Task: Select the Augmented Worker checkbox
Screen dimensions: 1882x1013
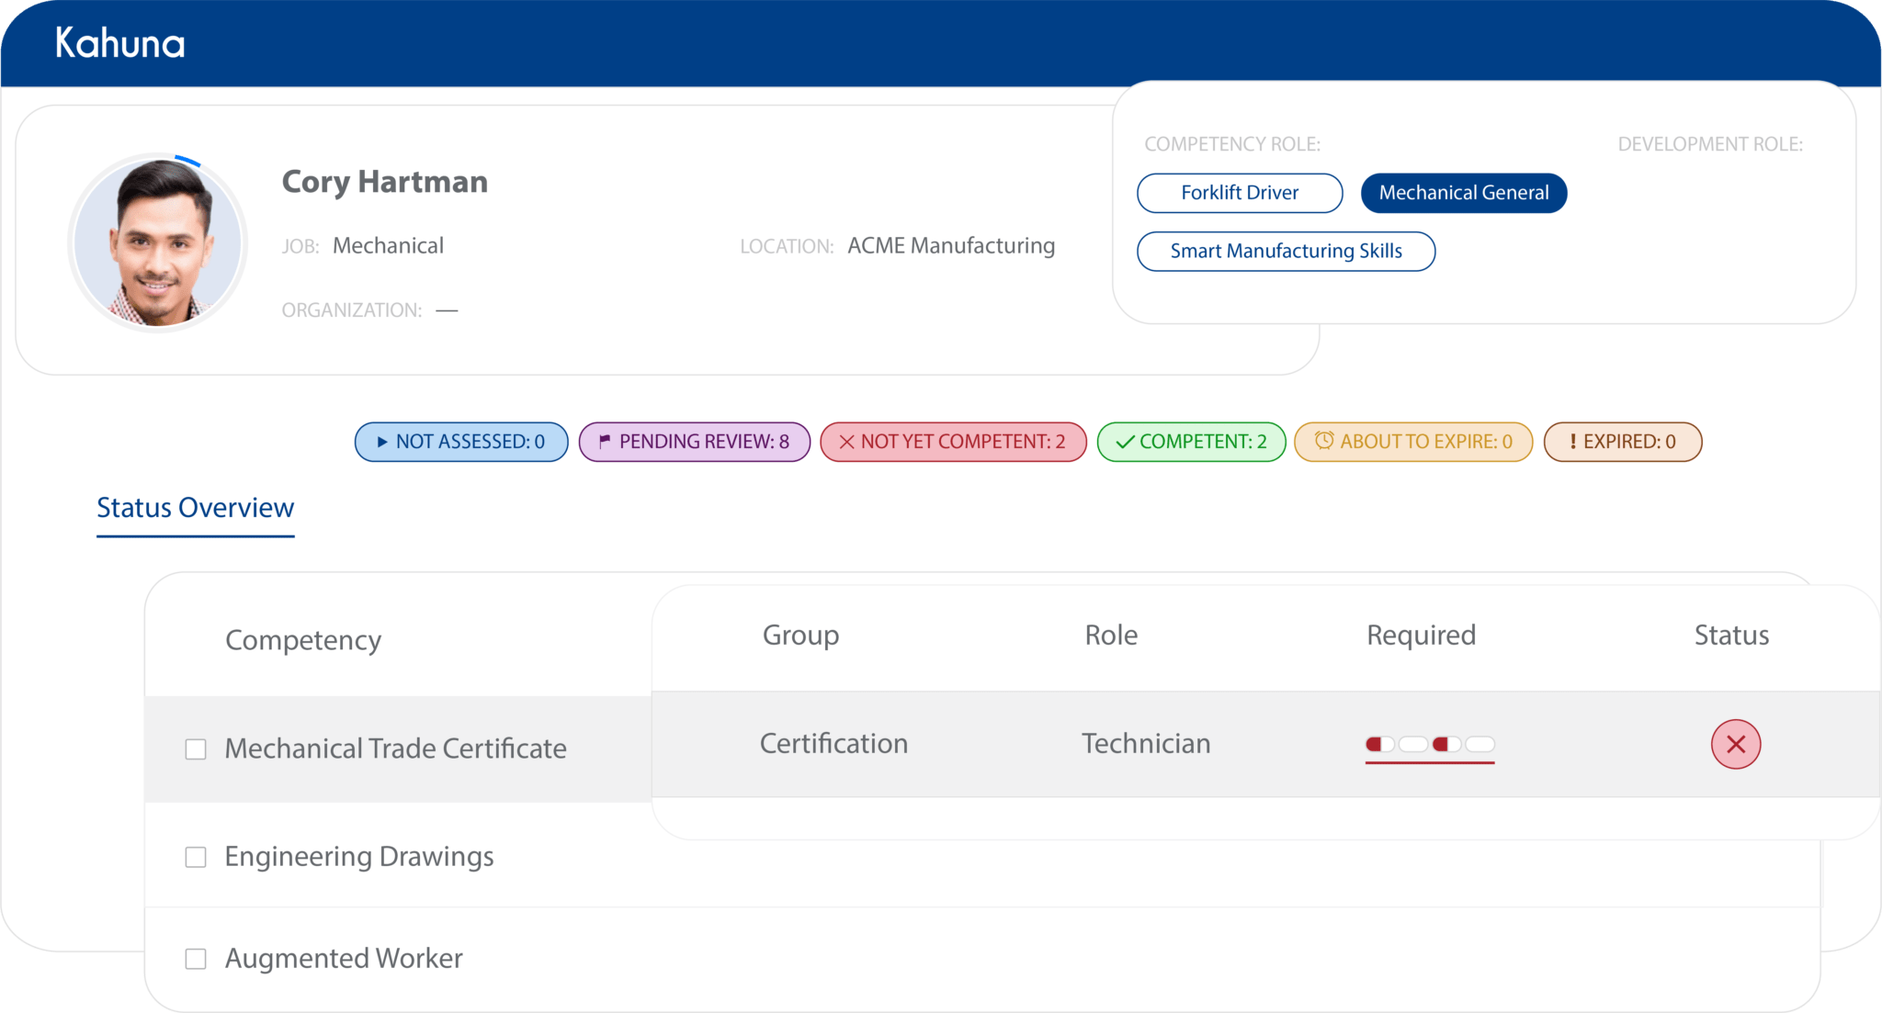Action: click(x=196, y=959)
